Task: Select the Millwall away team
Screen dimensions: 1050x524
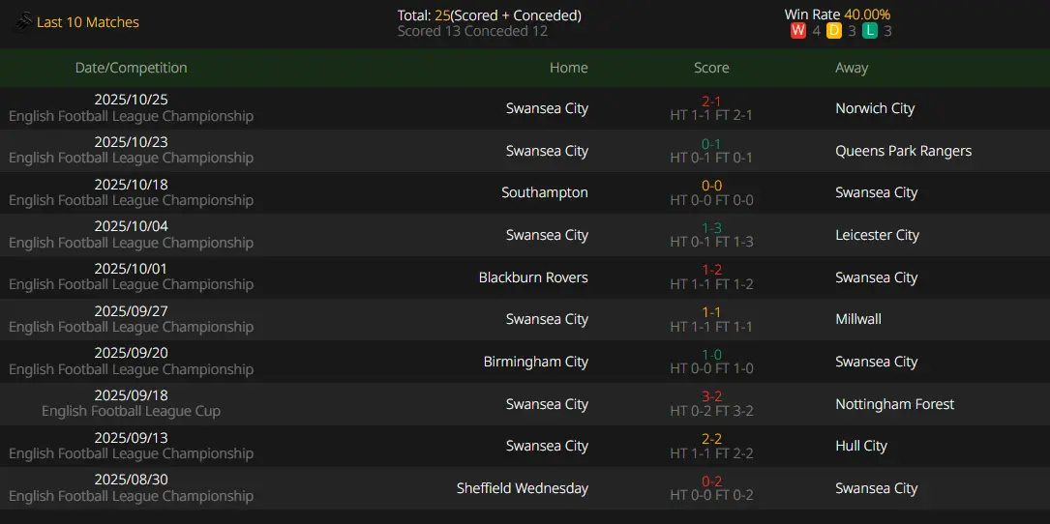Action: point(858,319)
